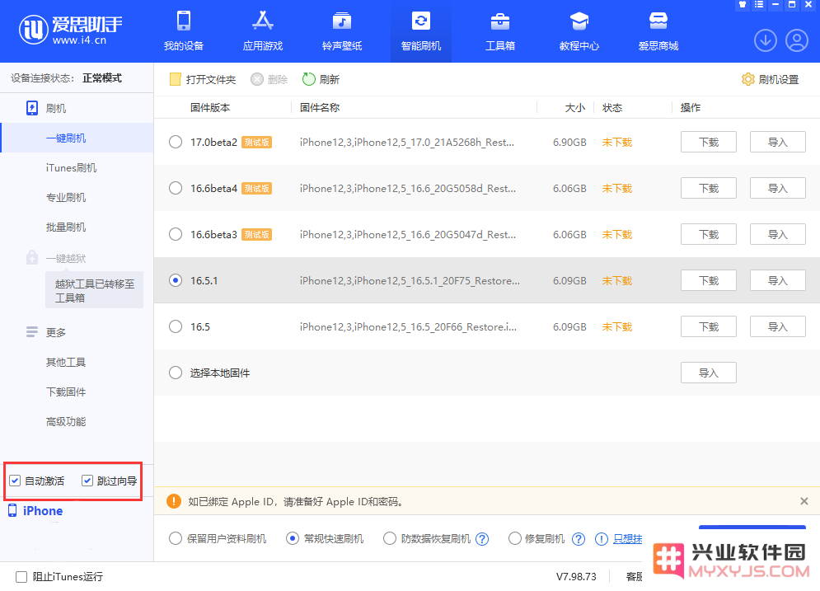Select firmware 17.0beta2 radio button
Screen dimensions: 820x591
coord(176,143)
